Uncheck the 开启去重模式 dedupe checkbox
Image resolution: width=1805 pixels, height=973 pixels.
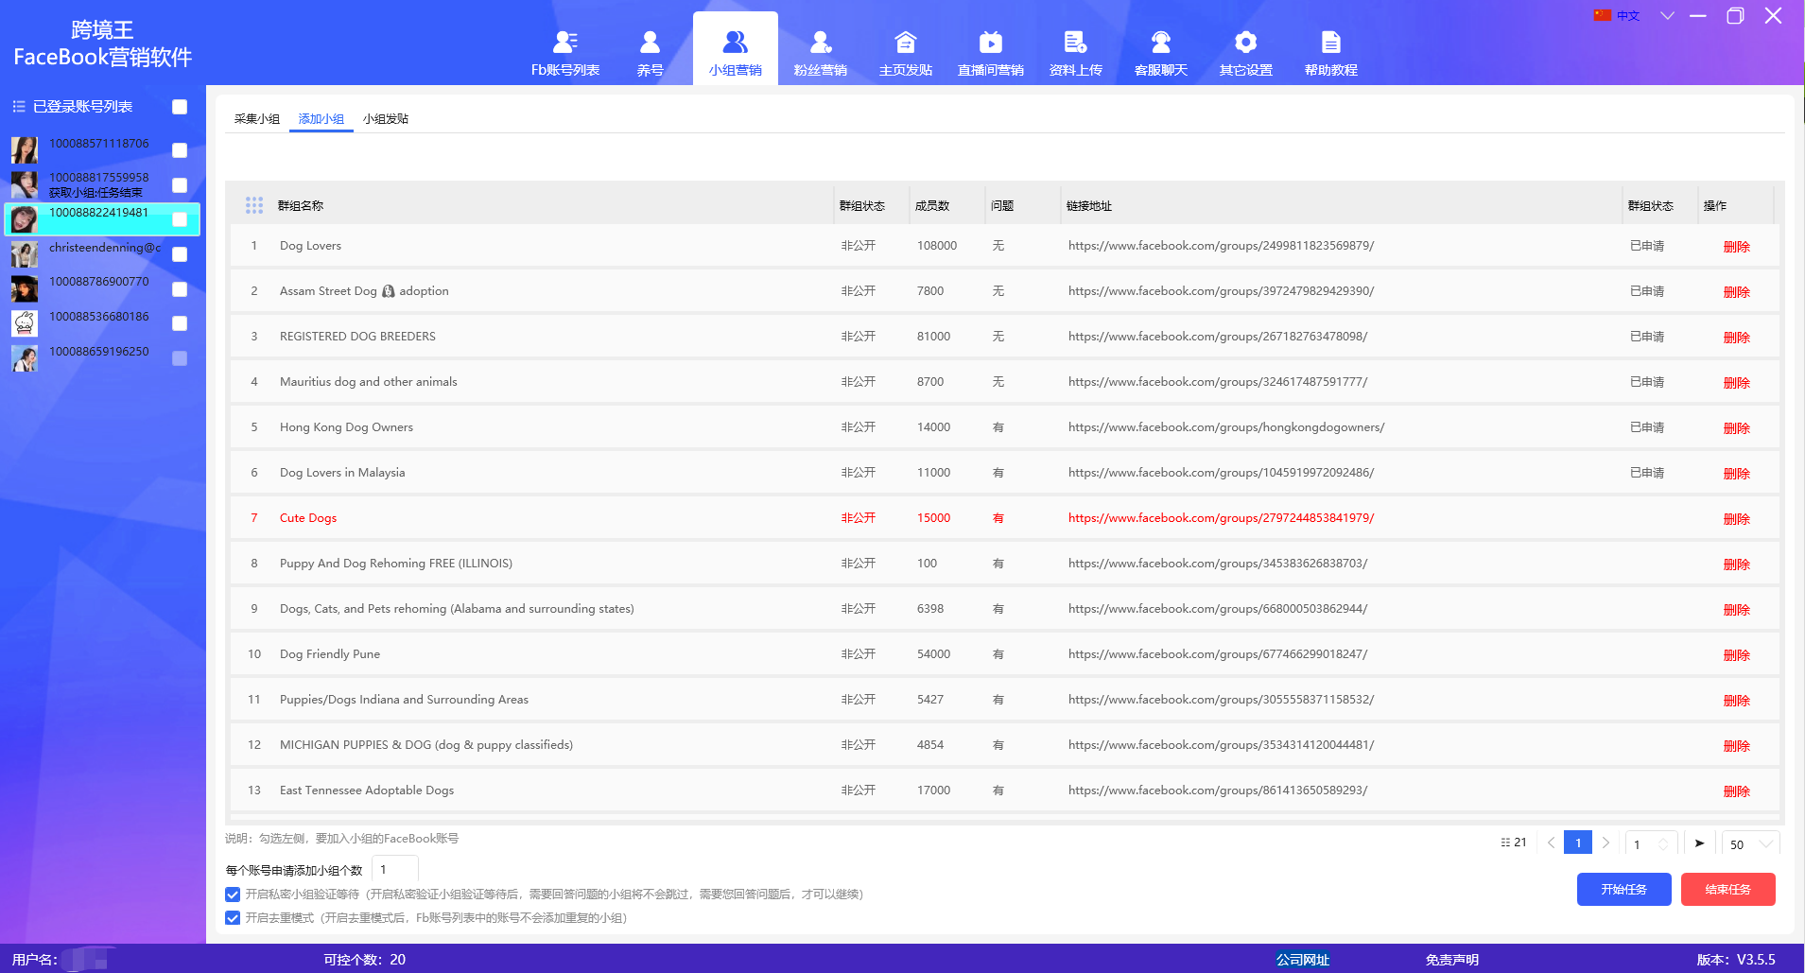click(x=233, y=918)
